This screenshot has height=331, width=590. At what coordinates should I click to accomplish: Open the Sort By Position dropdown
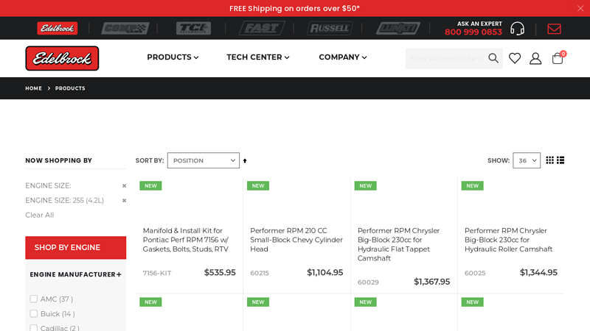(x=204, y=160)
